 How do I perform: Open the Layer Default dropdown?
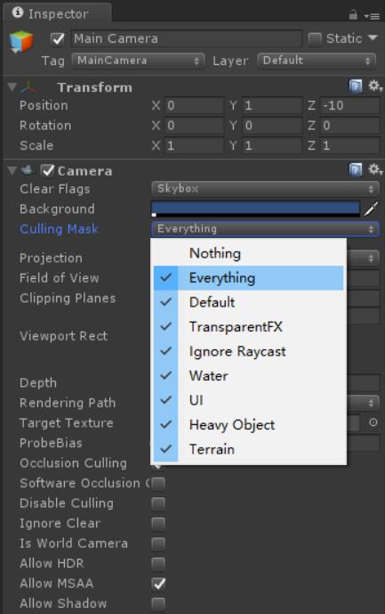317,61
